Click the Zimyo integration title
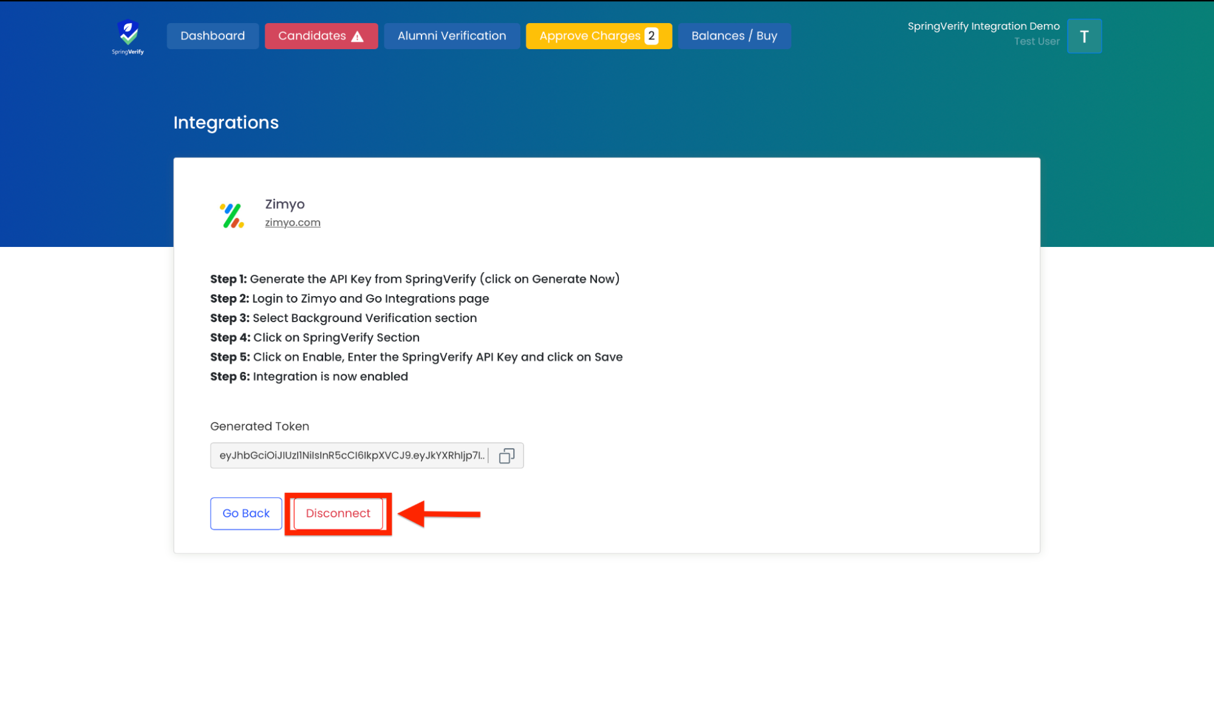Image resolution: width=1214 pixels, height=722 pixels. click(x=284, y=204)
